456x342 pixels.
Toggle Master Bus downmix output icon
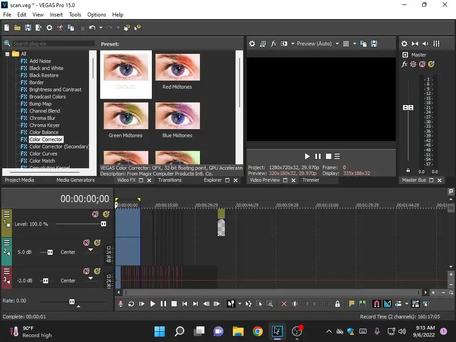tap(415, 44)
